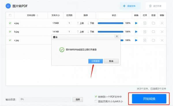Start conversion of b.jpg with play icon
The width and height of the screenshot is (173, 106).
click(136, 31)
